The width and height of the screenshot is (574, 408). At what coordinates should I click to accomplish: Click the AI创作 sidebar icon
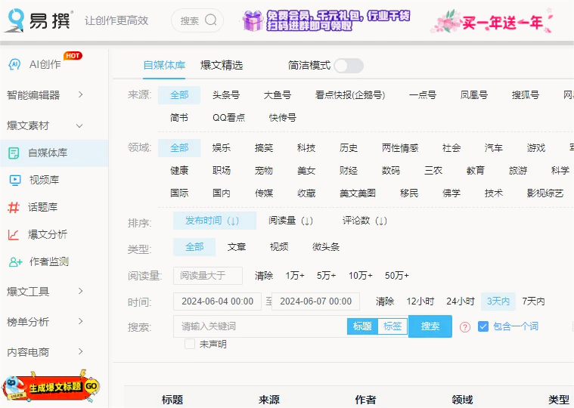(x=14, y=64)
